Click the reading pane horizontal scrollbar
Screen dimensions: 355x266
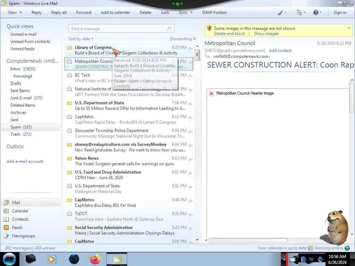248,240
